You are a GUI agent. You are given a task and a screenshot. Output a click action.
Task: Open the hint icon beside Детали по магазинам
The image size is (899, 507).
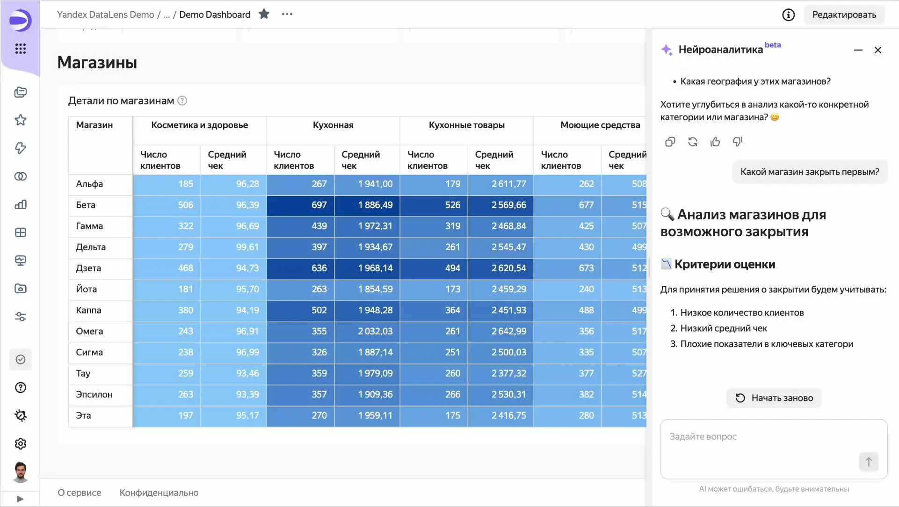pyautogui.click(x=182, y=101)
